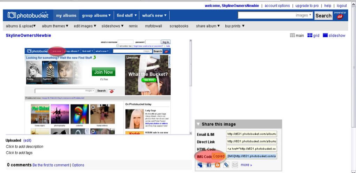Expand album themes menu
The width and height of the screenshot is (356, 173).
(55, 26)
